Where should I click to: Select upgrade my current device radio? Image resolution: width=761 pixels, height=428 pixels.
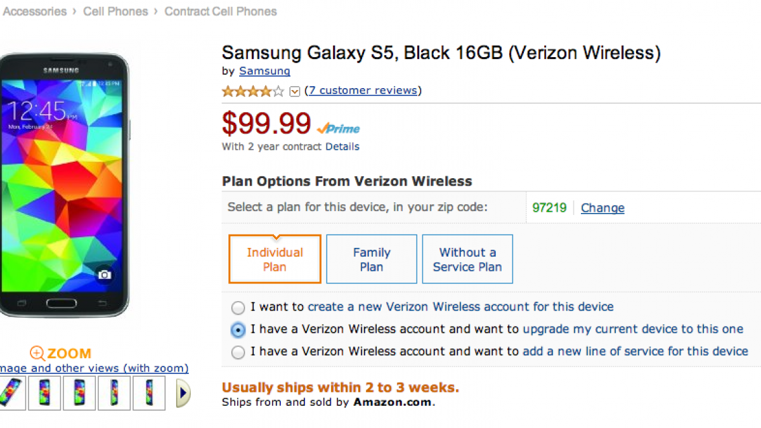click(x=238, y=330)
